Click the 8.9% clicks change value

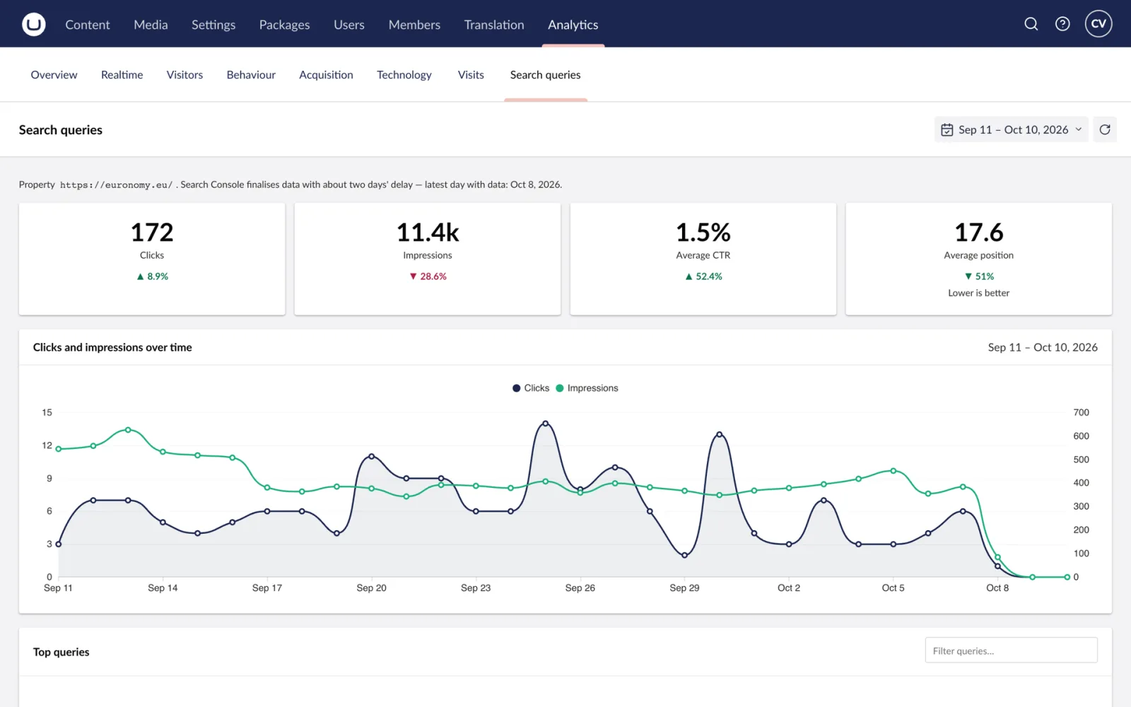158,276
